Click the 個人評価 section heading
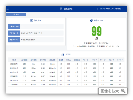 pyautogui.click(x=38, y=21)
